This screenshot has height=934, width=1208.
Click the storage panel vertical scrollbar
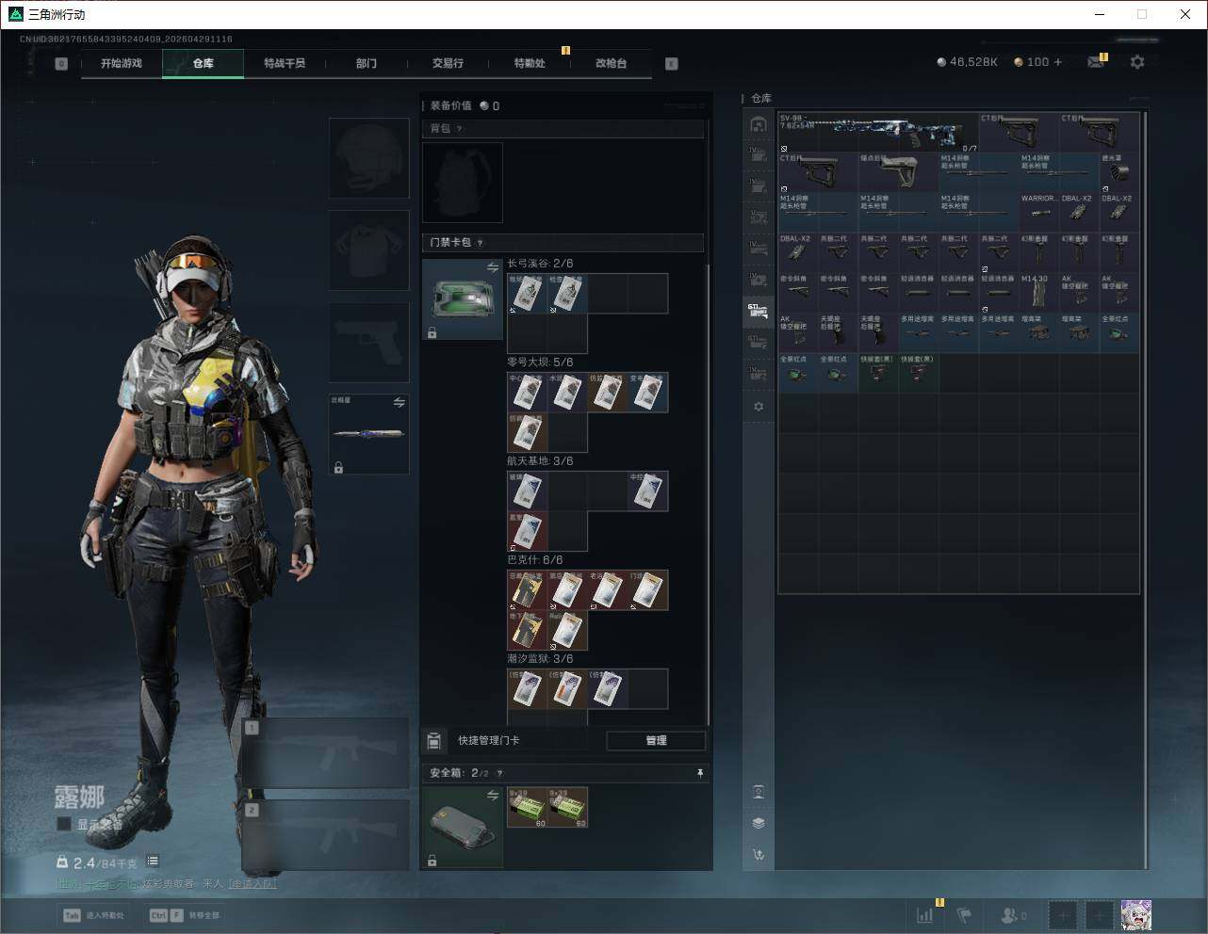pos(1146,490)
